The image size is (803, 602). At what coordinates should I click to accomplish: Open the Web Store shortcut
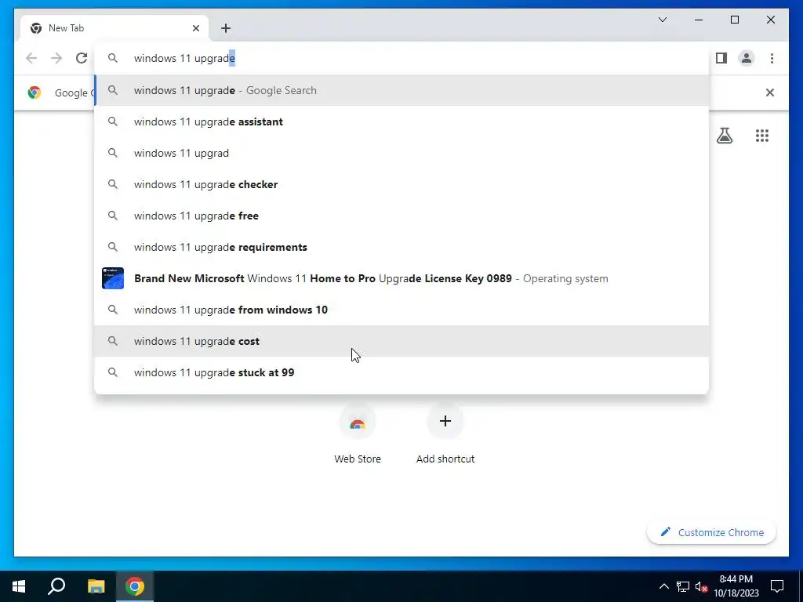pos(358,434)
